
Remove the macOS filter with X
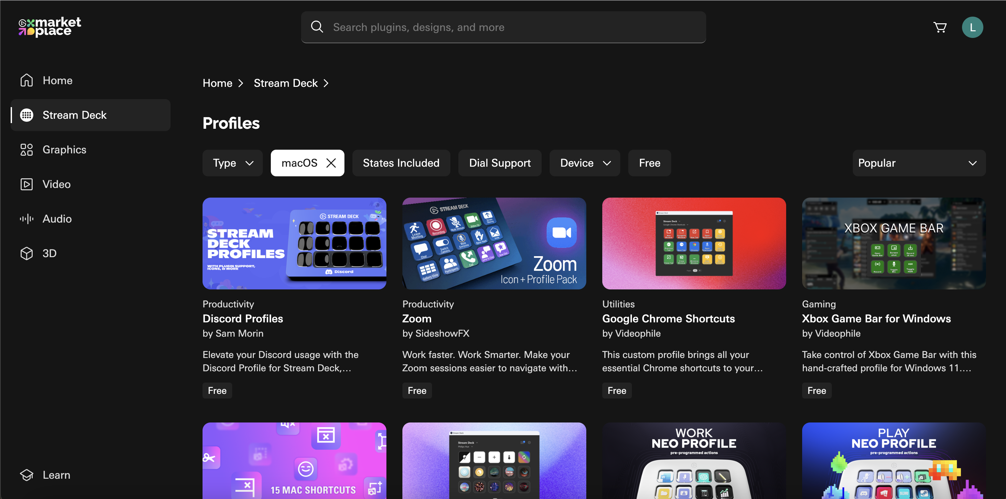(331, 163)
